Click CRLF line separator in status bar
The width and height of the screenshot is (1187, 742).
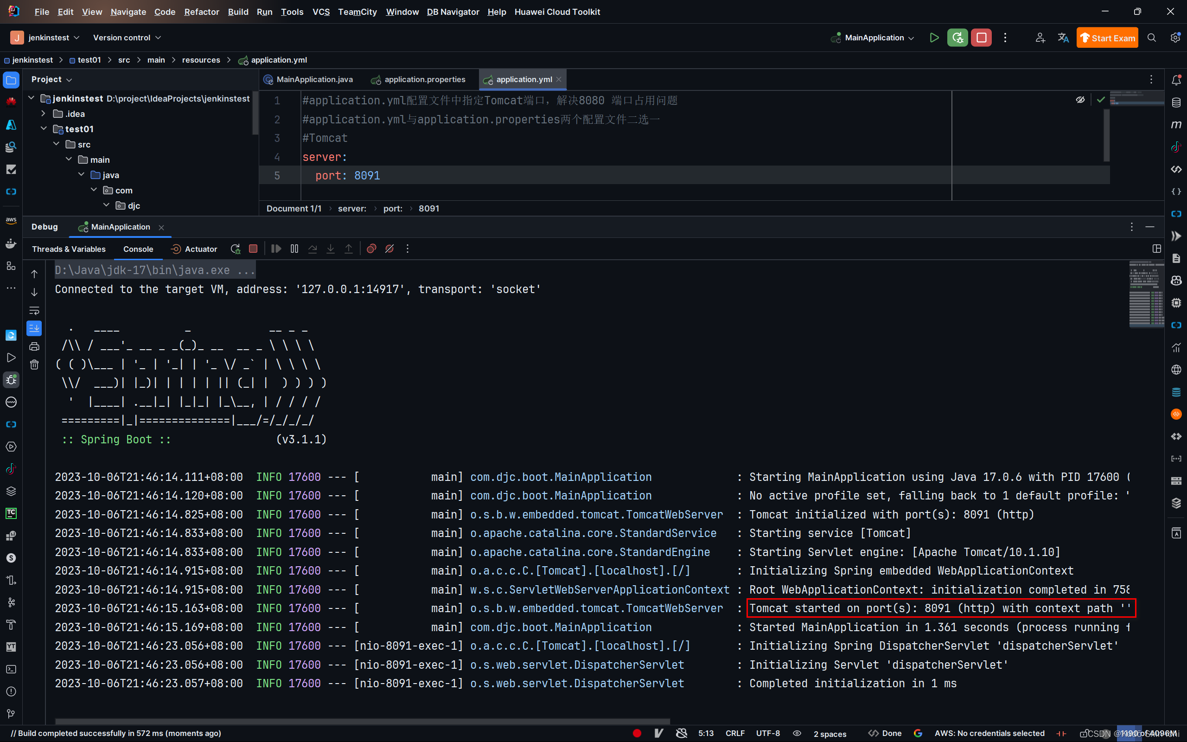pos(735,733)
